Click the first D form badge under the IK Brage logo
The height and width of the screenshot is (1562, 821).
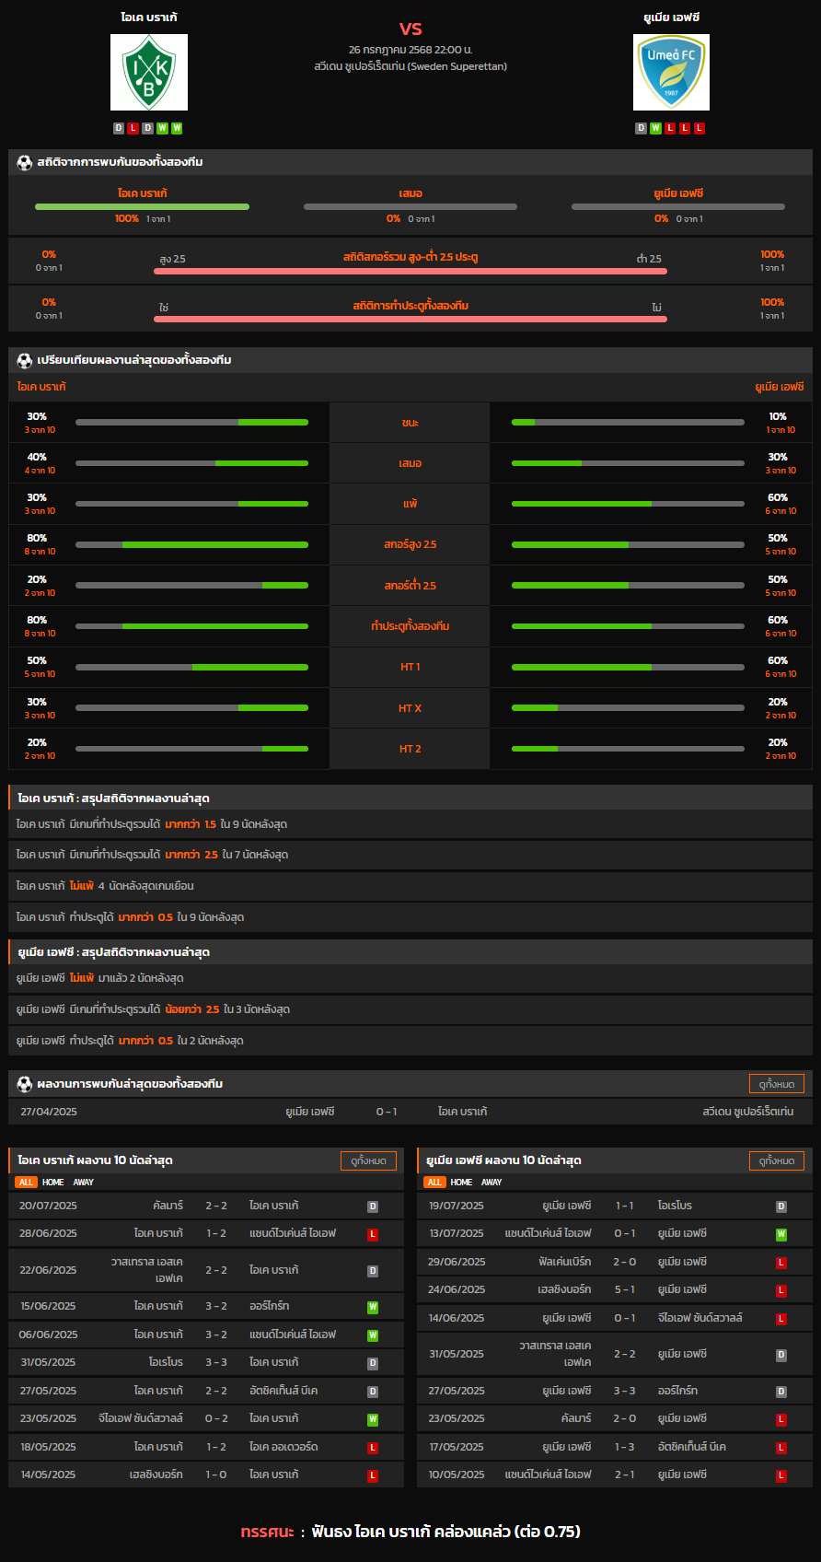119,128
